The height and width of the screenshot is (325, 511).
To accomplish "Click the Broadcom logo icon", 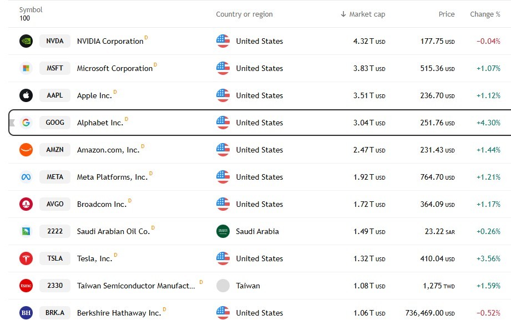I will [26, 204].
